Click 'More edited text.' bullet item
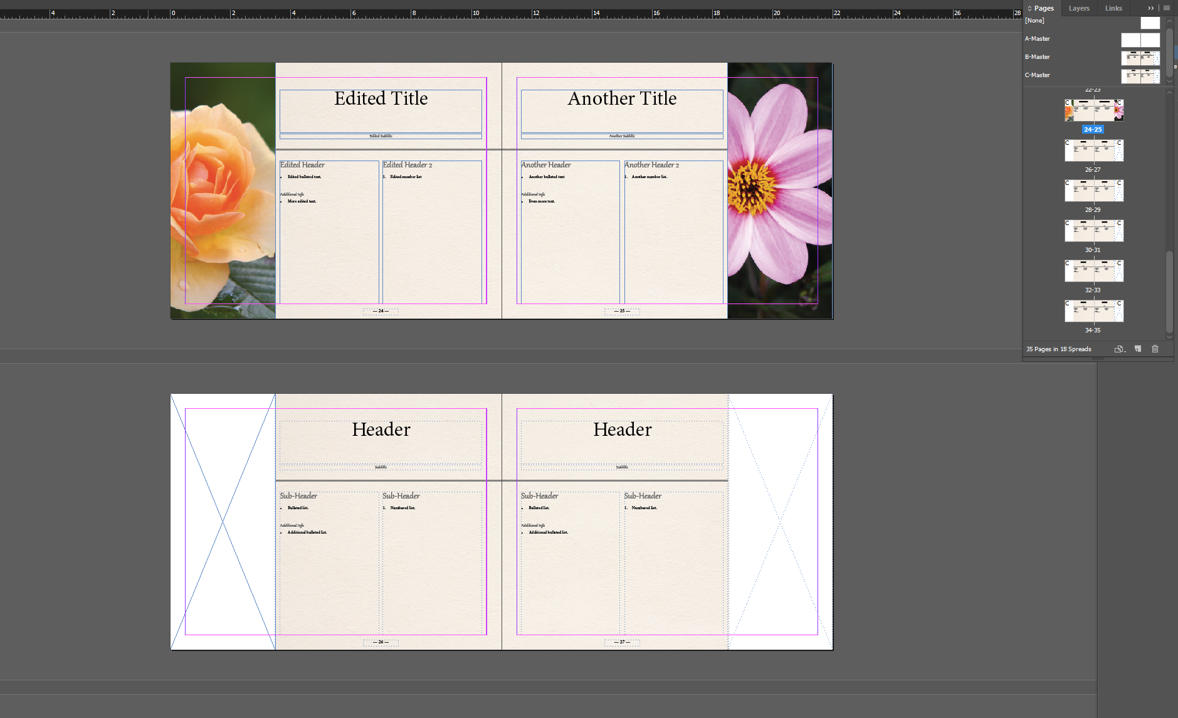This screenshot has height=718, width=1178. [302, 201]
